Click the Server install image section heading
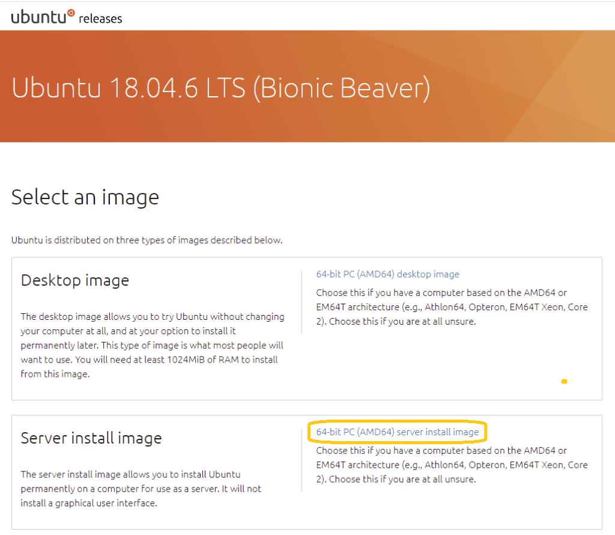This screenshot has width=615, height=535. point(91,438)
